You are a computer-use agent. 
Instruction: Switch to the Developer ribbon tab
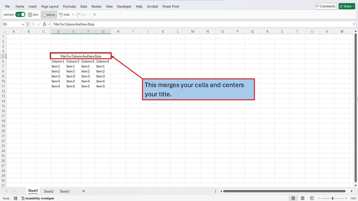click(x=124, y=6)
